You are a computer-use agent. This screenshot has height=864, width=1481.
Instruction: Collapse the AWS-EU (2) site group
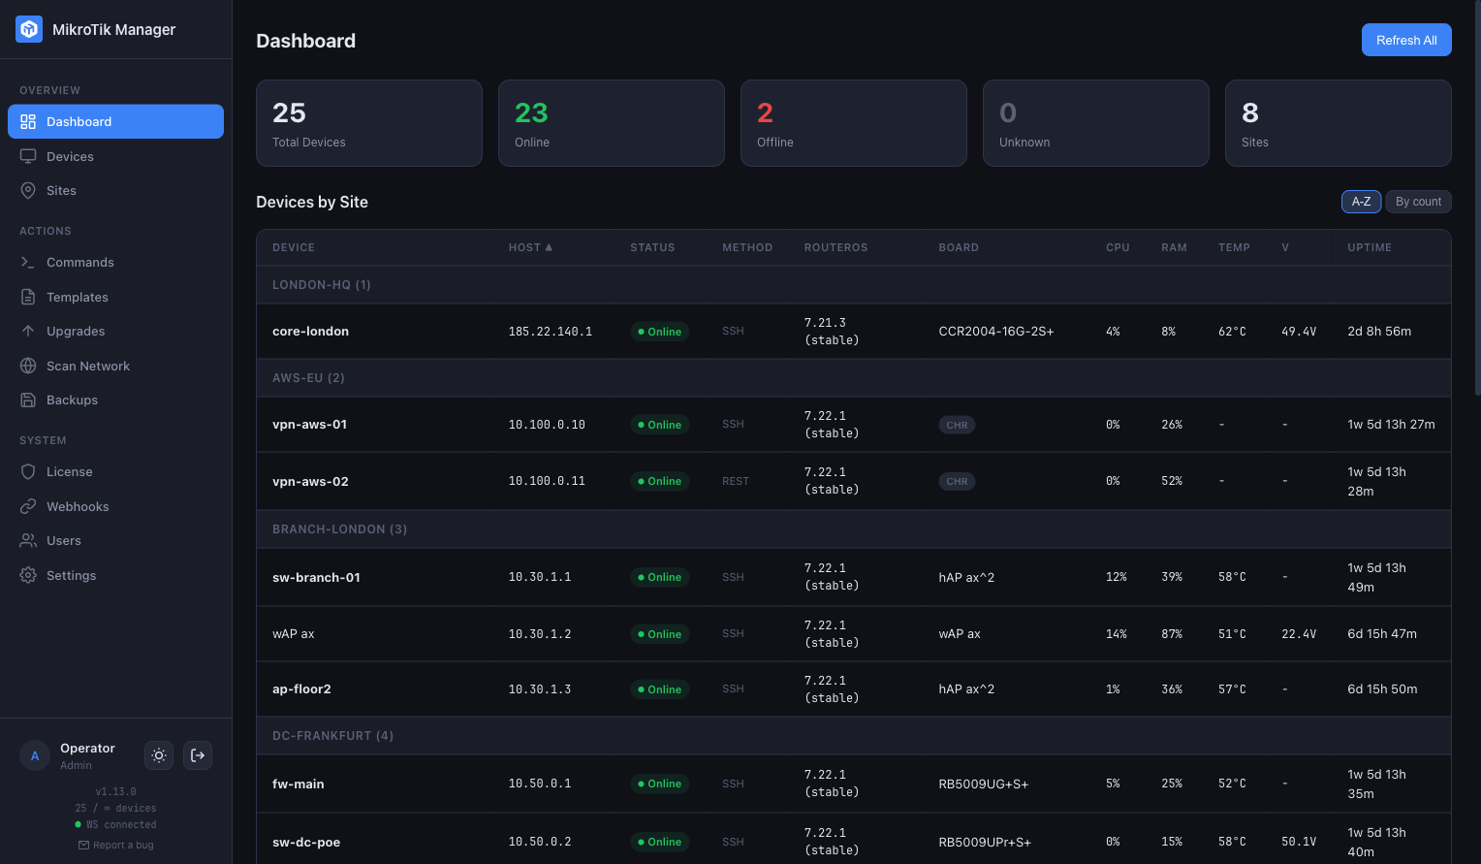853,378
